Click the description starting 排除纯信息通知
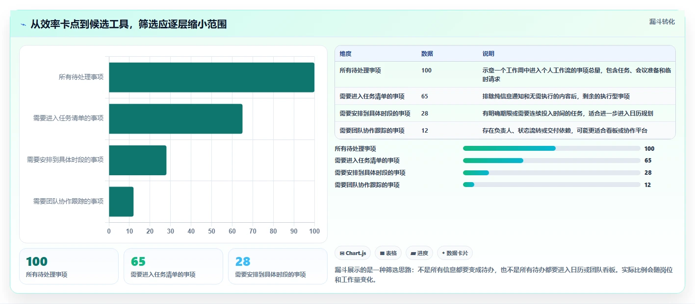 click(x=556, y=96)
